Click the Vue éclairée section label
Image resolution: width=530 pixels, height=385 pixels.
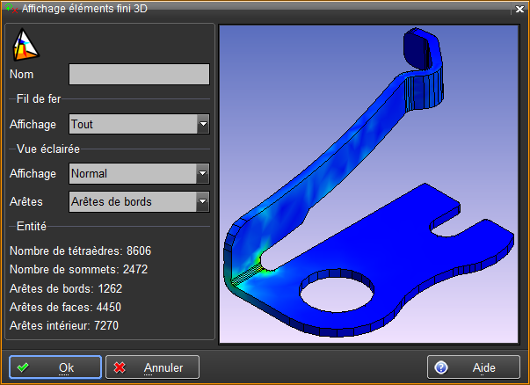[48, 149]
